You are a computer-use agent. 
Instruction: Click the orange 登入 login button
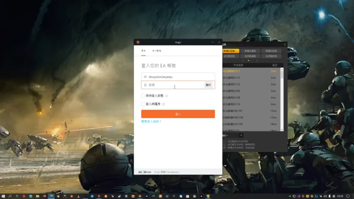178,114
